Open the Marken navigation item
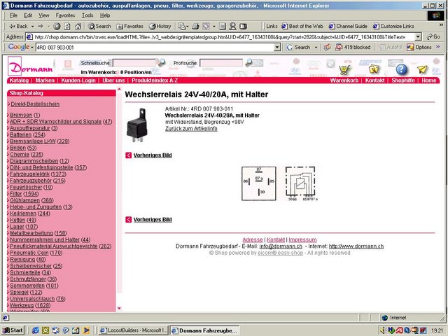This screenshot has height=336, width=448. (45, 80)
